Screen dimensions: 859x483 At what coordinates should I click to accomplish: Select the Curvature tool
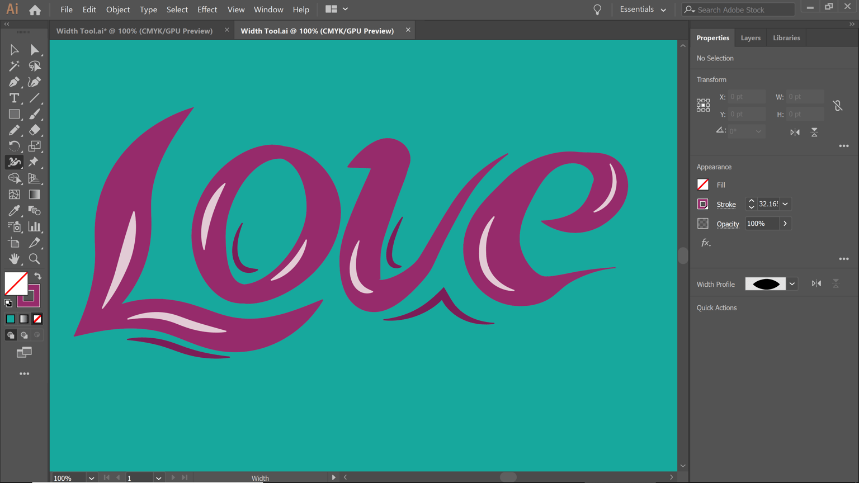click(35, 82)
